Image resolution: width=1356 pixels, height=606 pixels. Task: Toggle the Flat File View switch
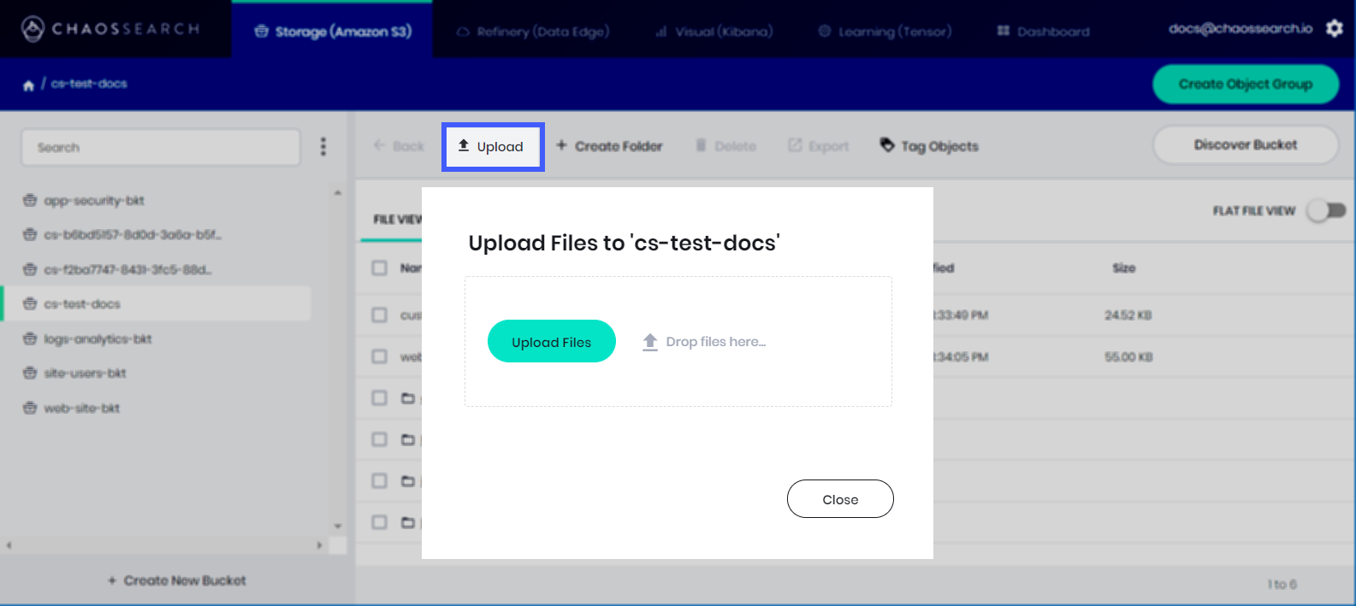click(1327, 210)
